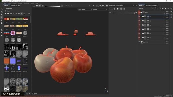Switch to Texture Set Settings tab
Screen dimensions: 173x97
(151, 6)
